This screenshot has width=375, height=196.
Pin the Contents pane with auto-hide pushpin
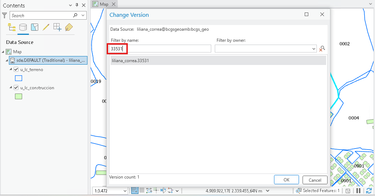point(77,5)
